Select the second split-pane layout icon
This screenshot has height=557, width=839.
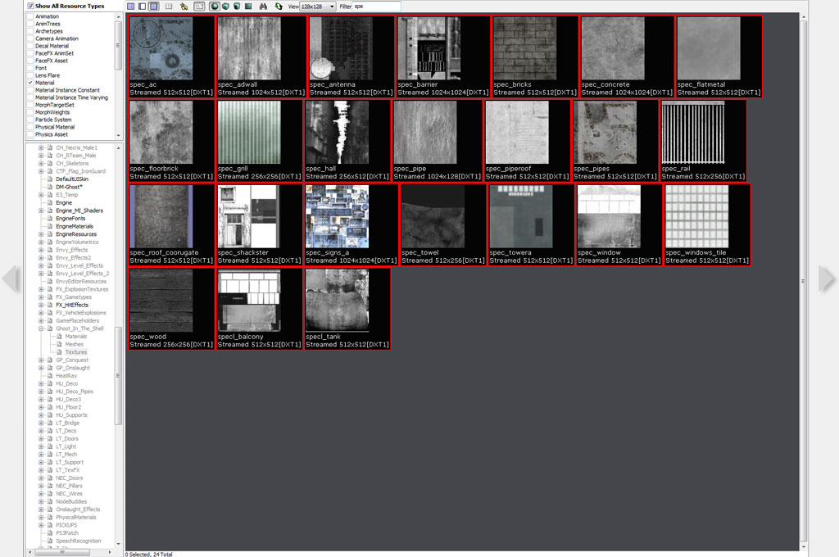click(x=143, y=7)
